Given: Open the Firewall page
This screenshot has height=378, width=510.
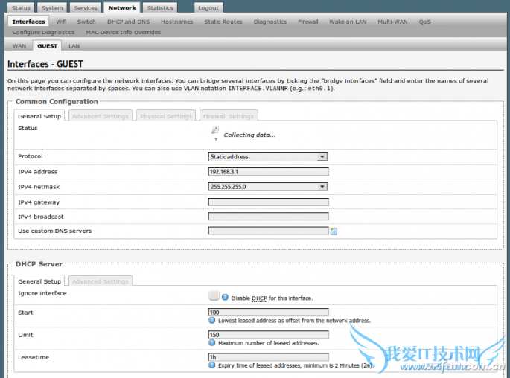Looking at the screenshot, I should [x=308, y=22].
